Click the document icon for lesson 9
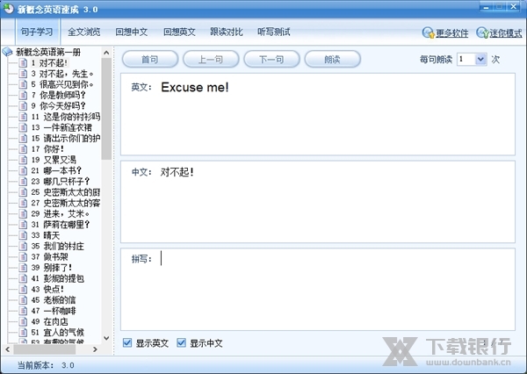The width and height of the screenshot is (527, 374). pyautogui.click(x=23, y=106)
